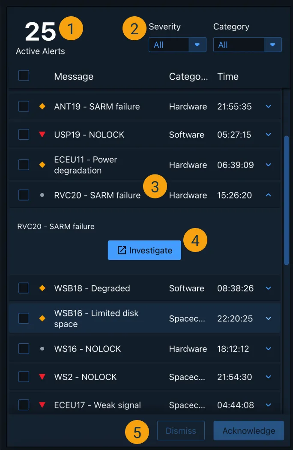Click the Time column header
This screenshot has width=293, height=450.
click(228, 76)
